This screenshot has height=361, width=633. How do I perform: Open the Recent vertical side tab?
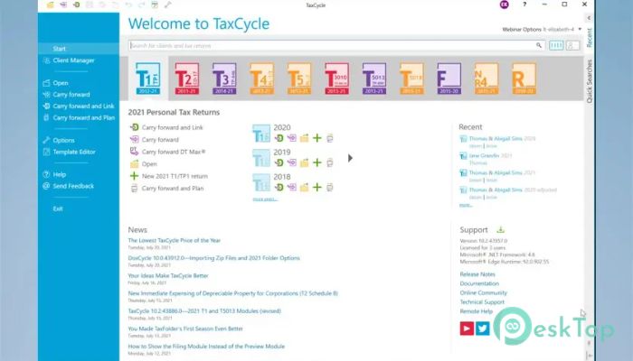click(x=589, y=38)
